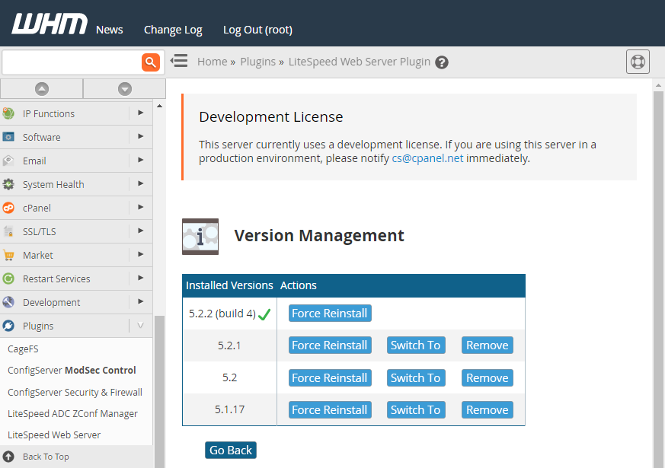This screenshot has height=468, width=665.
Task: Open the News menu item
Action: pos(110,30)
